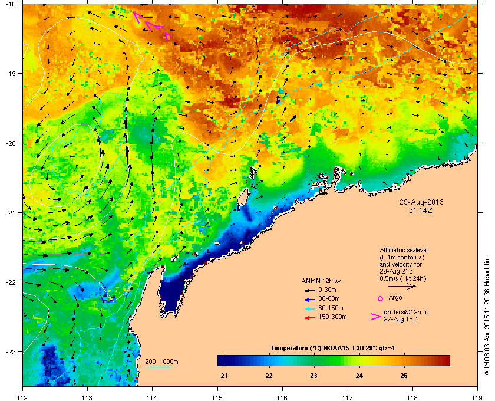Click the Temperature NOAA15_L3U colorbar title

point(332,349)
